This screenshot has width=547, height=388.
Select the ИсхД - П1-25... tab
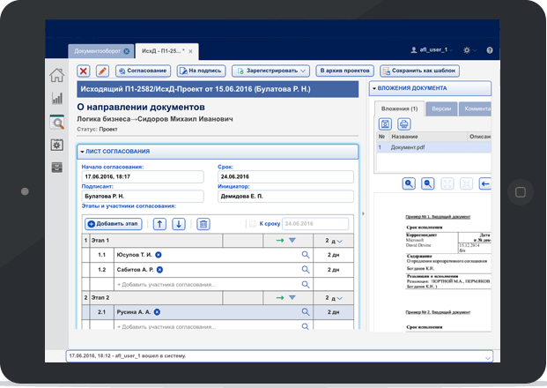tap(163, 51)
